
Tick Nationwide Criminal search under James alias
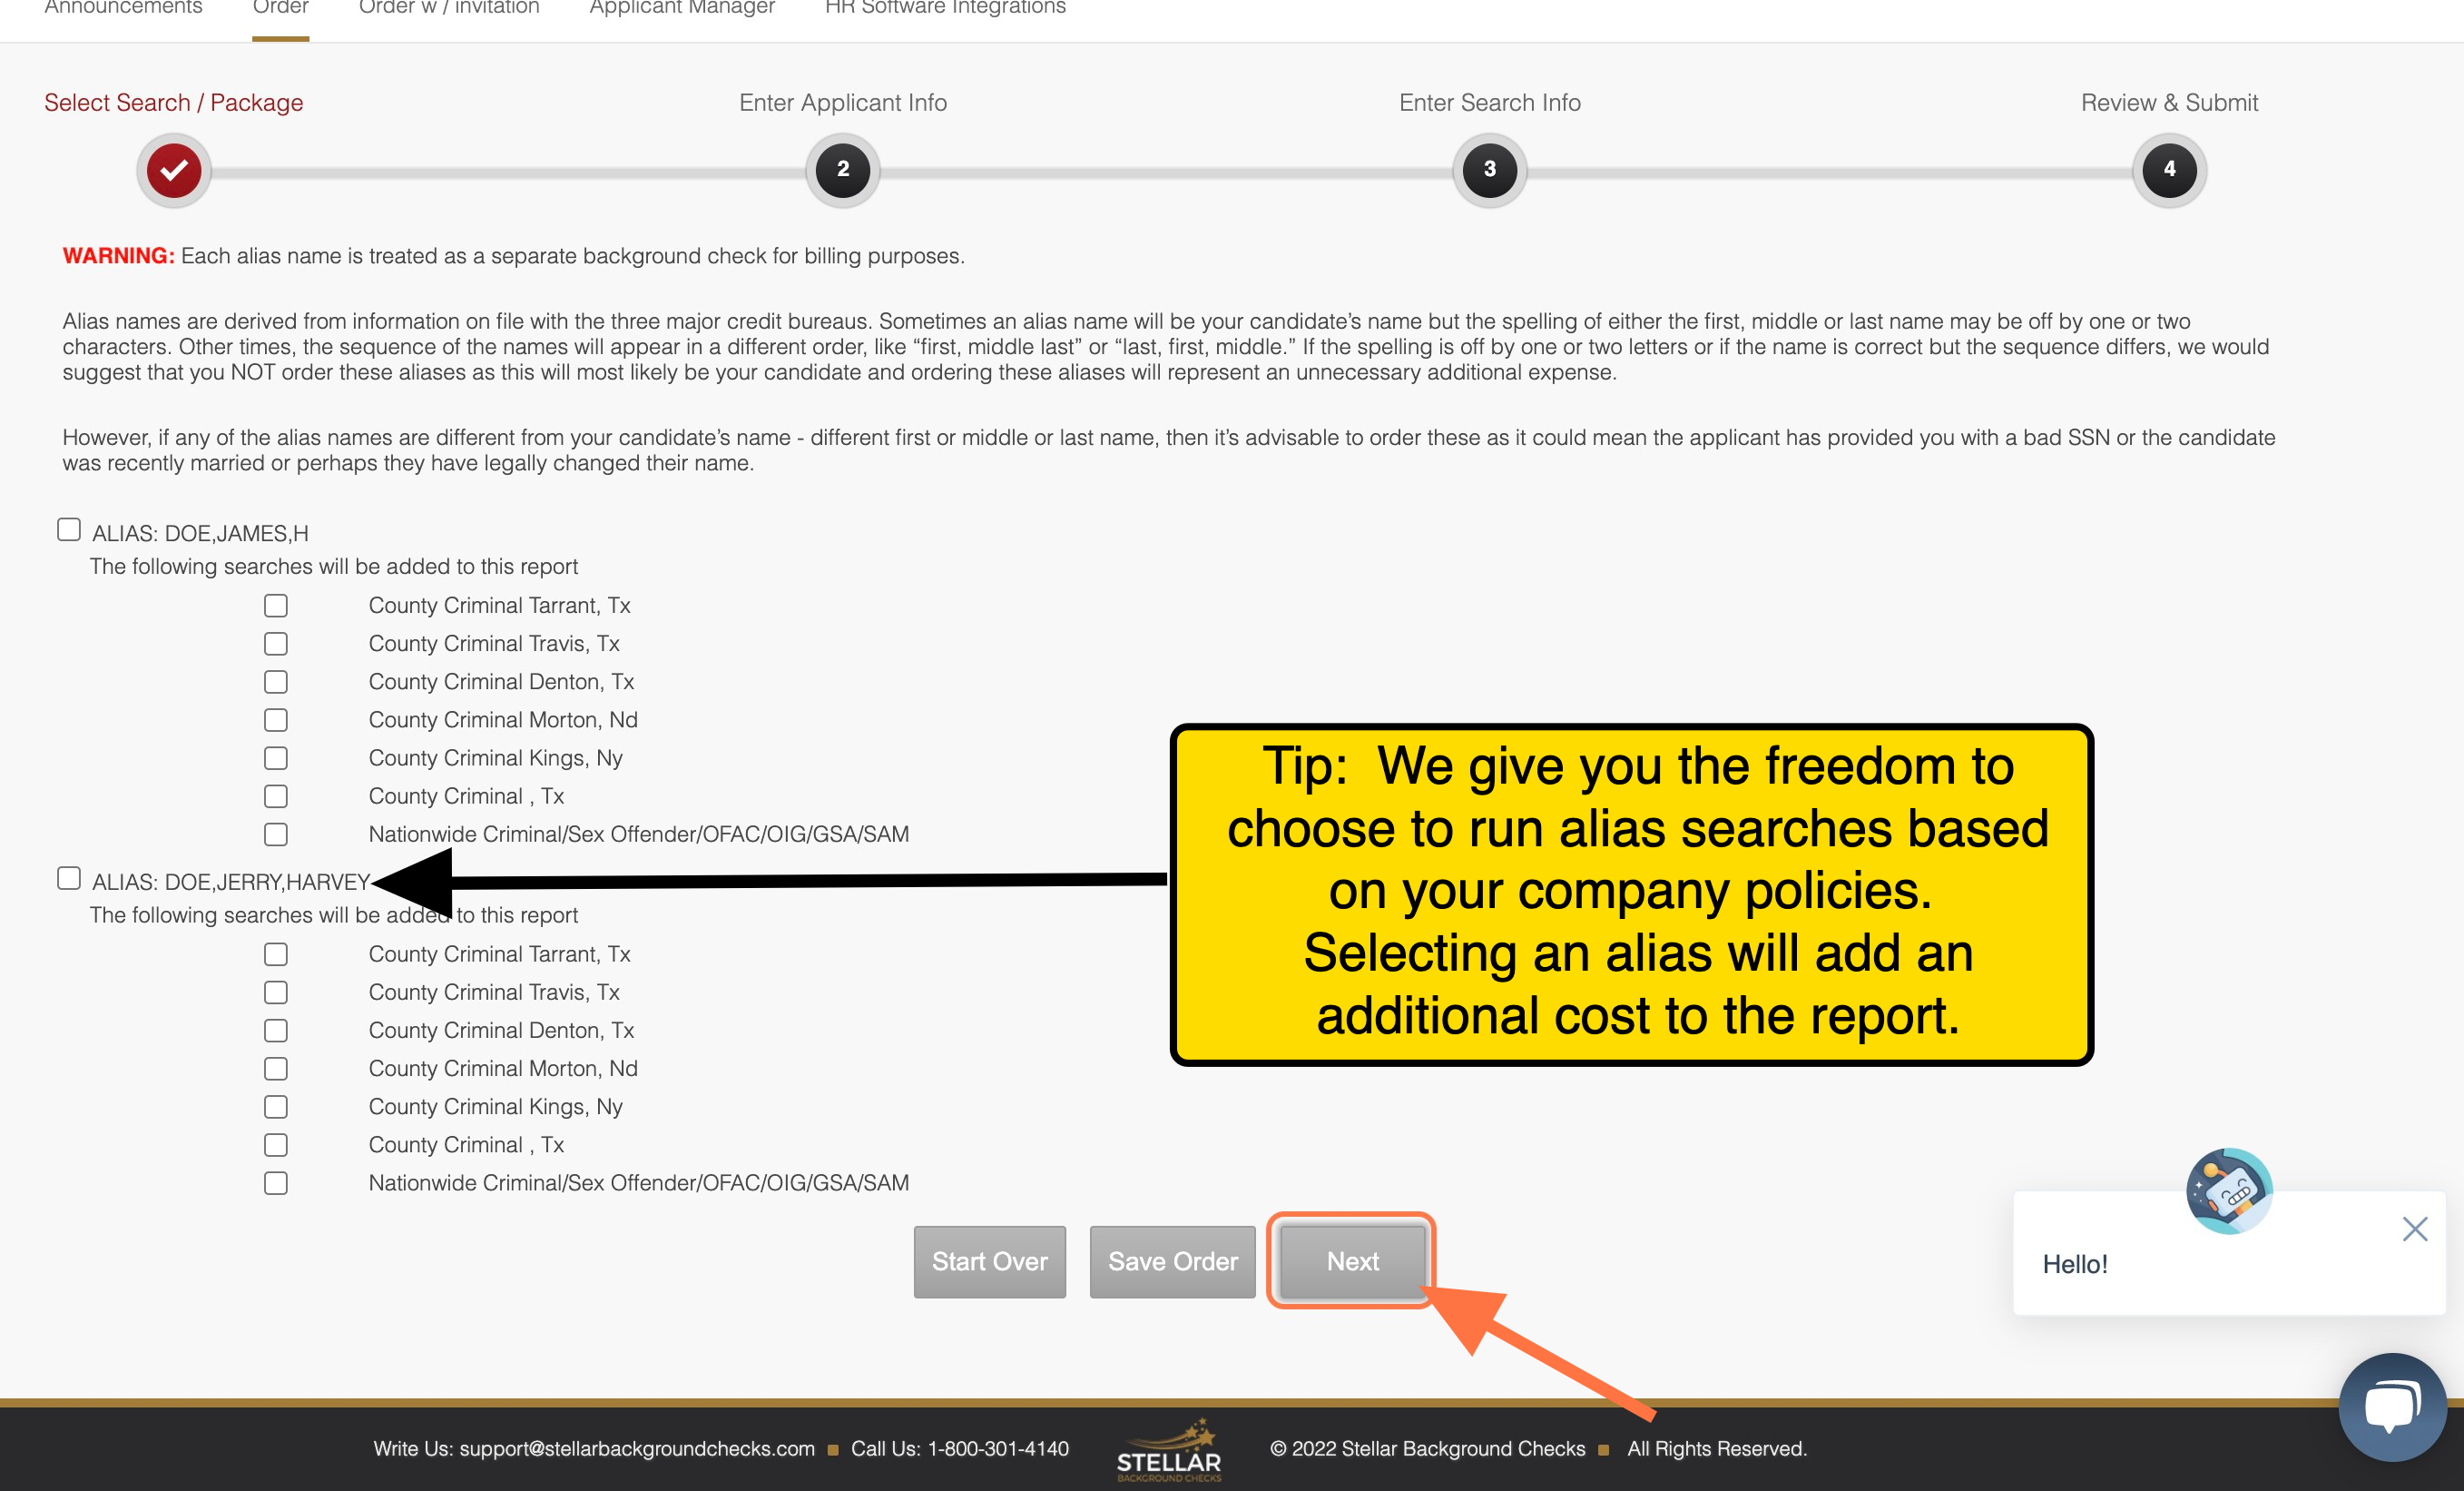point(276,834)
